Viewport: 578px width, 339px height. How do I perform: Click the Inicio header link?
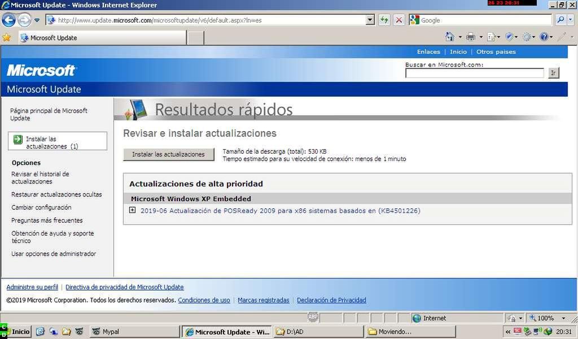click(x=458, y=51)
